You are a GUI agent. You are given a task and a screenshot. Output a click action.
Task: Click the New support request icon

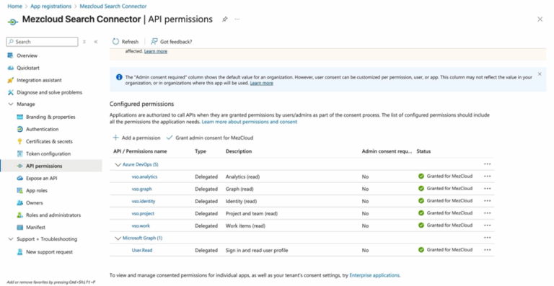pyautogui.click(x=19, y=252)
